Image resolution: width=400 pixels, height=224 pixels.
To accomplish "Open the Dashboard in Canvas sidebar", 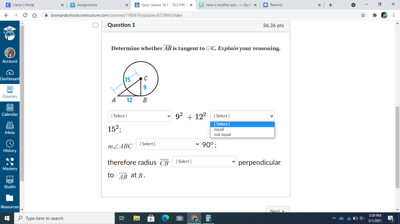I will [10, 75].
